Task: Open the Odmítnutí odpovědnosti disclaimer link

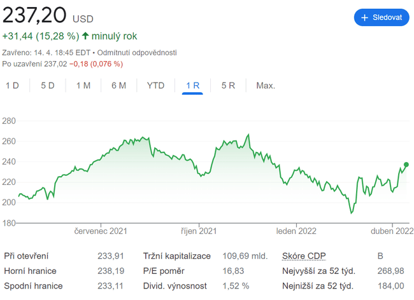Action: click(137, 52)
